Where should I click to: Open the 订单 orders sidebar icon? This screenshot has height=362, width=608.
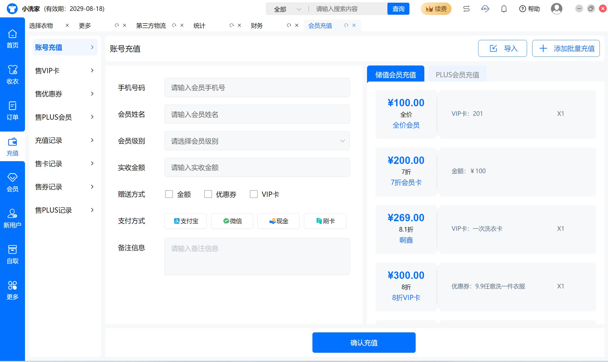point(12,111)
